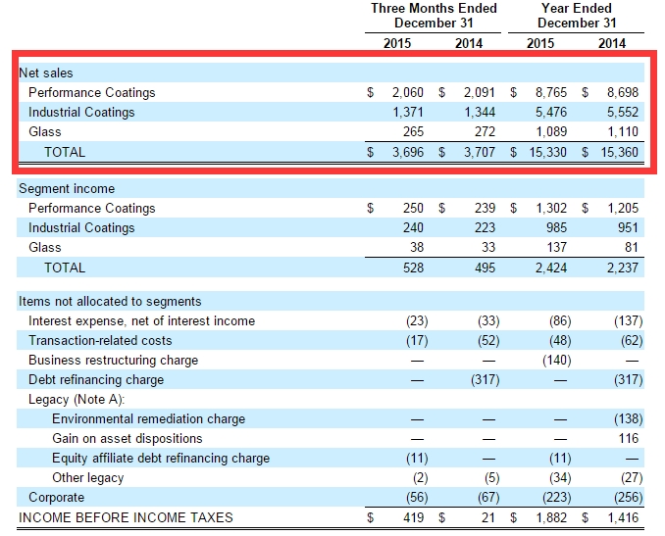
Task: Select the Business restructuring charge label
Action: [113, 360]
